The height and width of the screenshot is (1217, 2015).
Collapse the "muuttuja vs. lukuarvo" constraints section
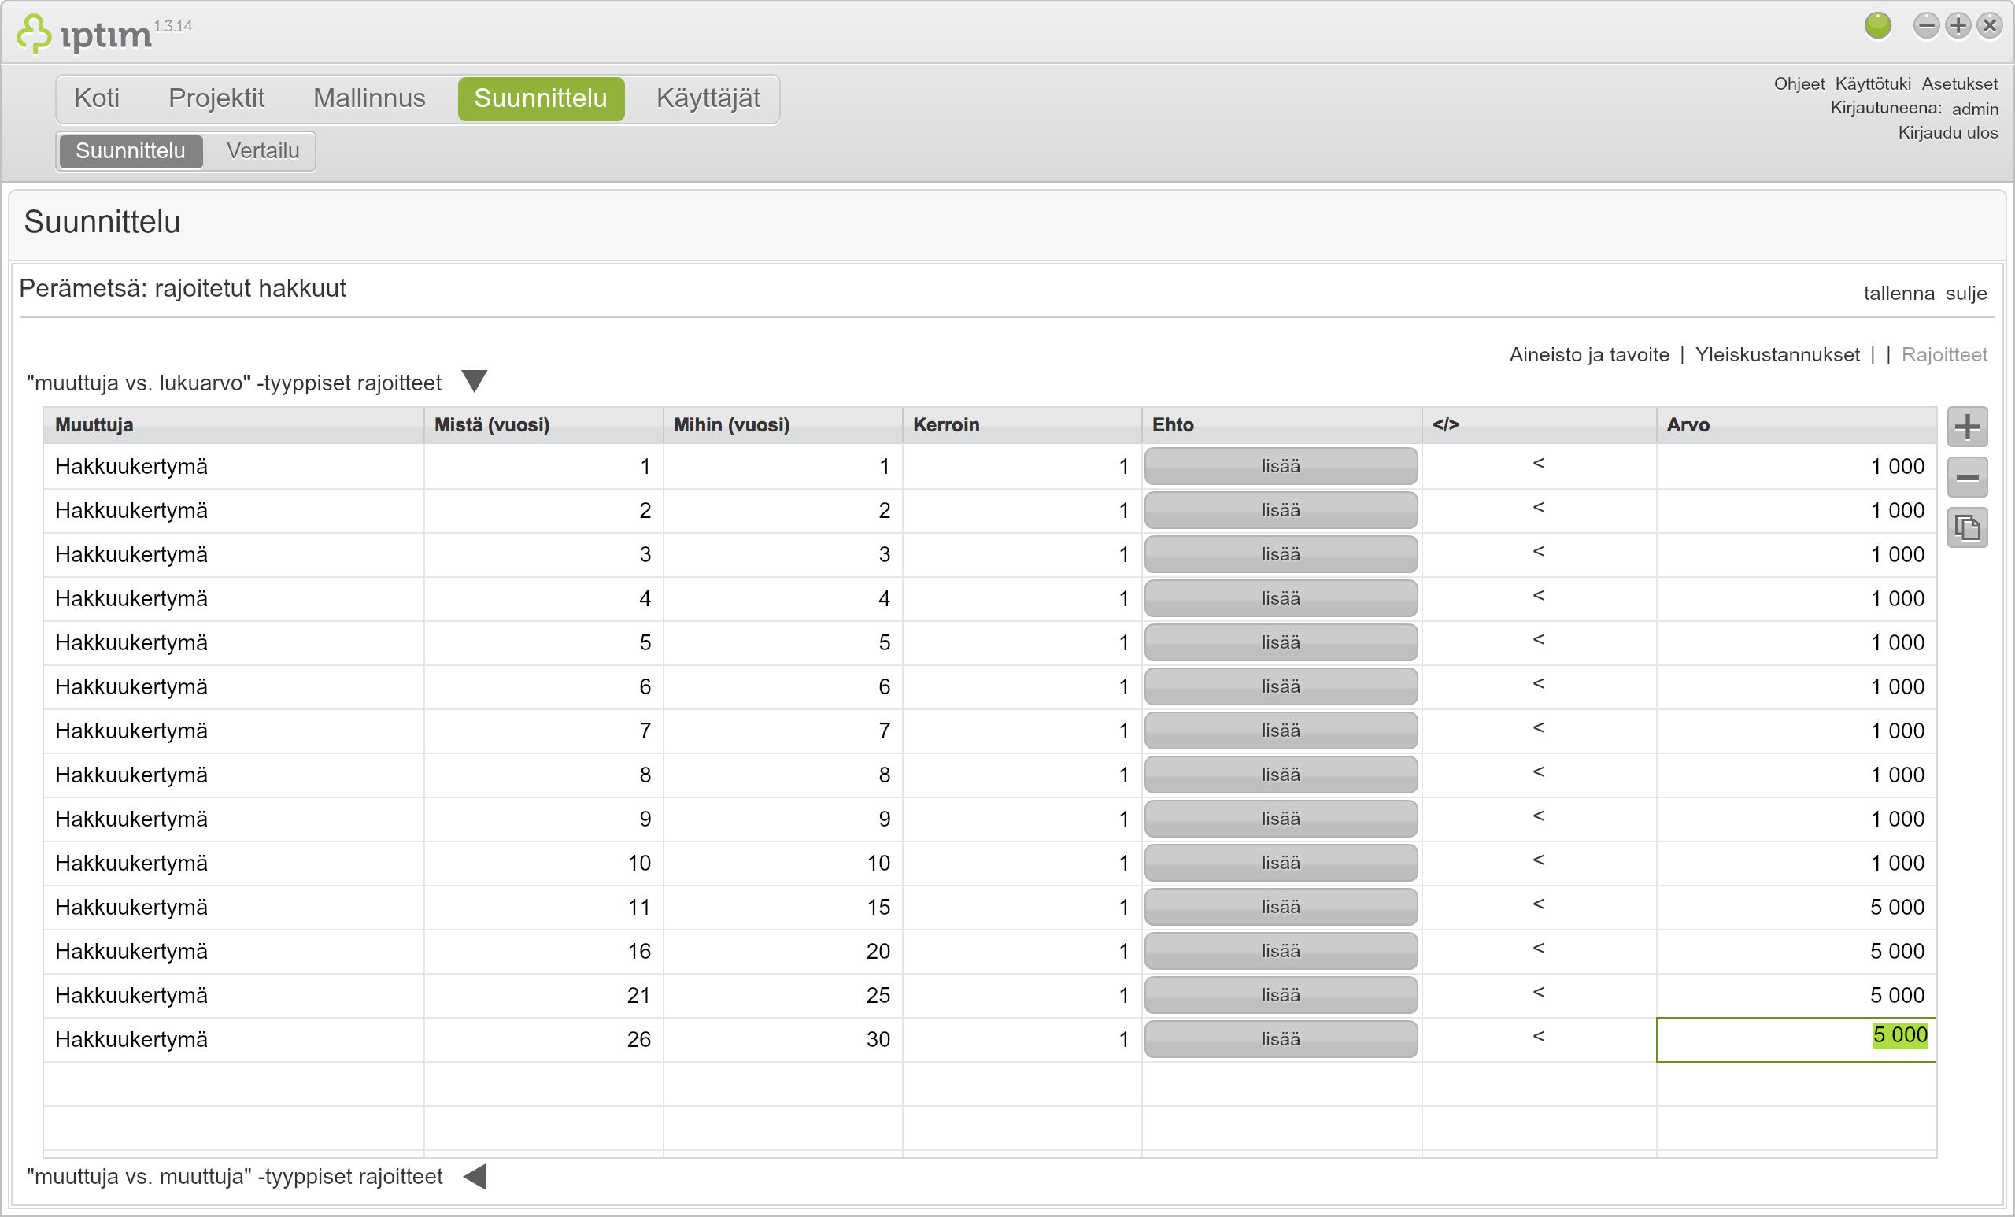click(475, 381)
